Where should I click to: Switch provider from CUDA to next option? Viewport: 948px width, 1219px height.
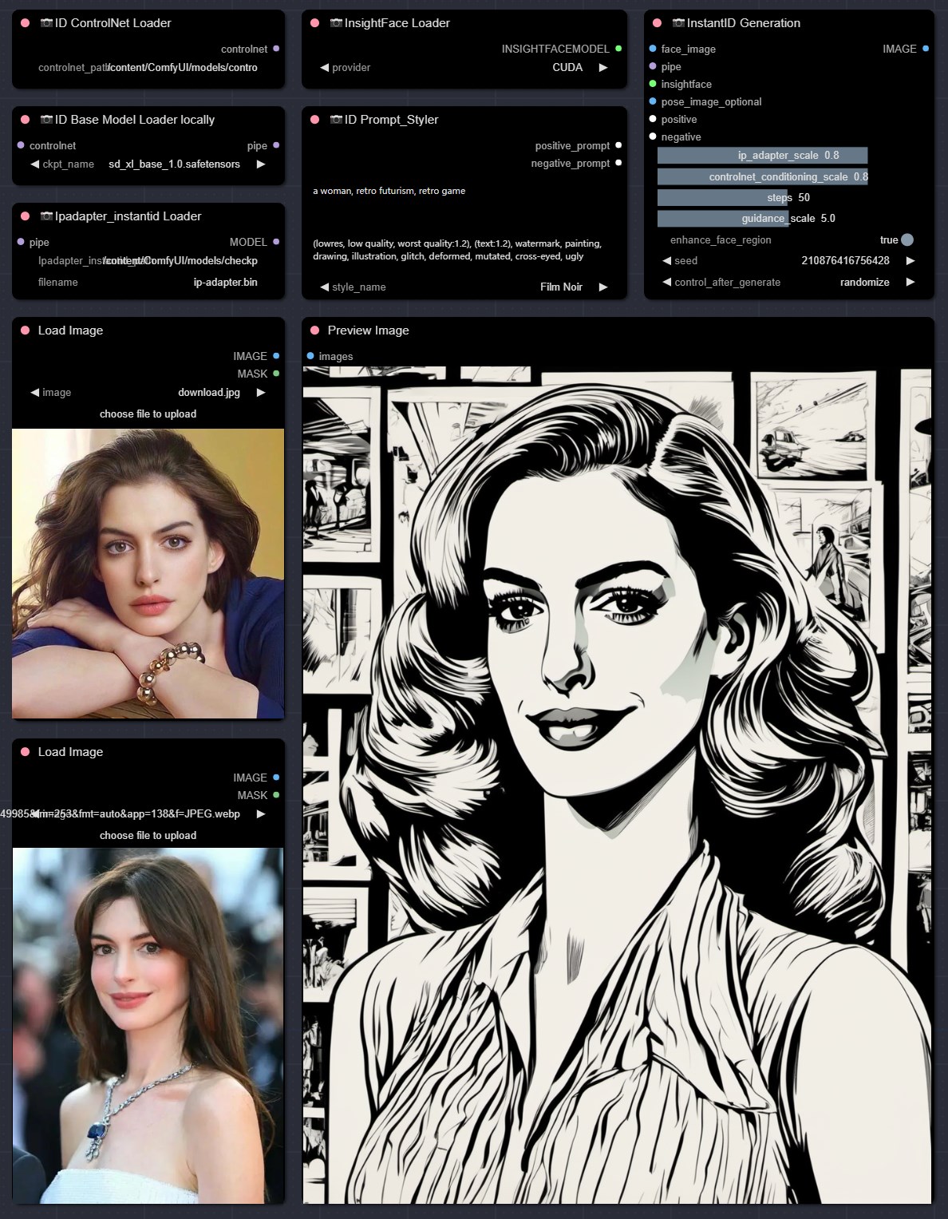point(603,67)
